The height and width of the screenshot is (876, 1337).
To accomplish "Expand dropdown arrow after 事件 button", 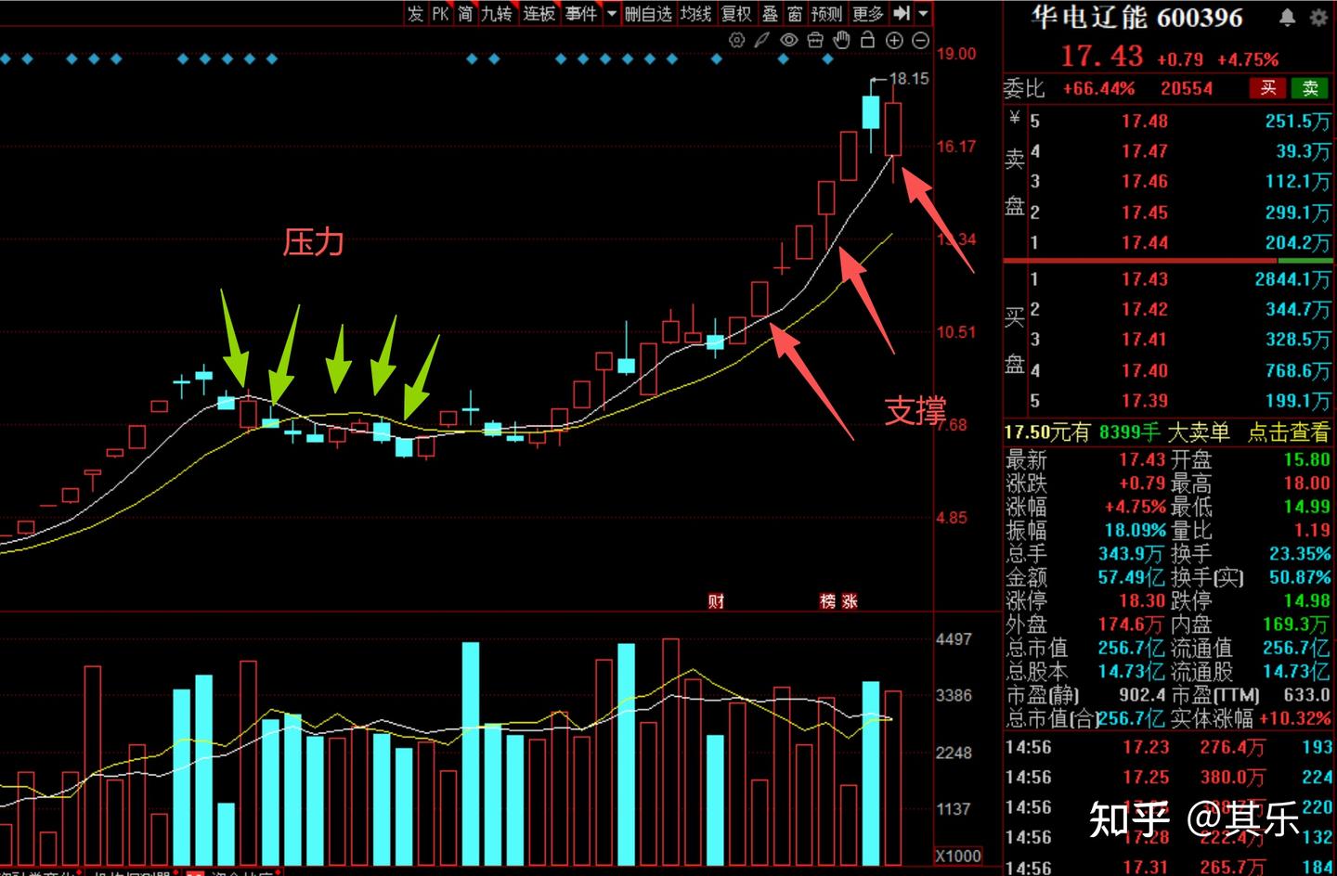I will click(611, 14).
